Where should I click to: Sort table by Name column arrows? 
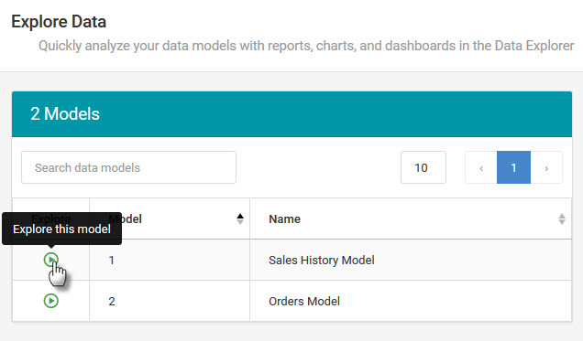point(562,219)
